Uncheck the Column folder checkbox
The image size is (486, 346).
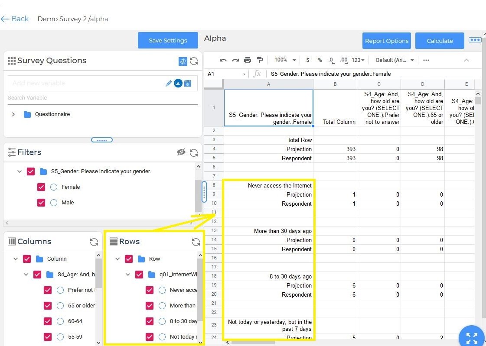(x=27, y=259)
